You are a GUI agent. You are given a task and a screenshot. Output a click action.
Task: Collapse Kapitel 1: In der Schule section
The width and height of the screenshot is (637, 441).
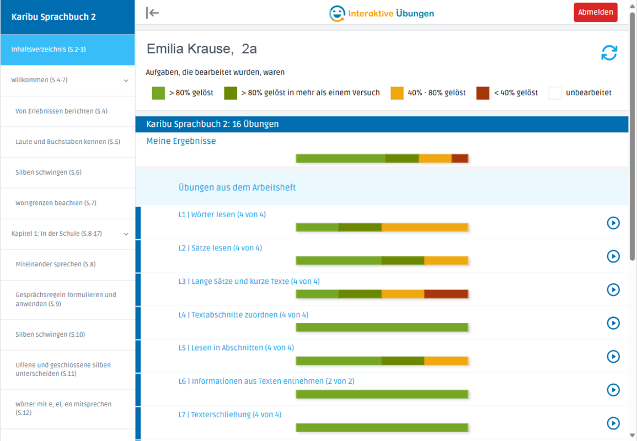(x=126, y=234)
